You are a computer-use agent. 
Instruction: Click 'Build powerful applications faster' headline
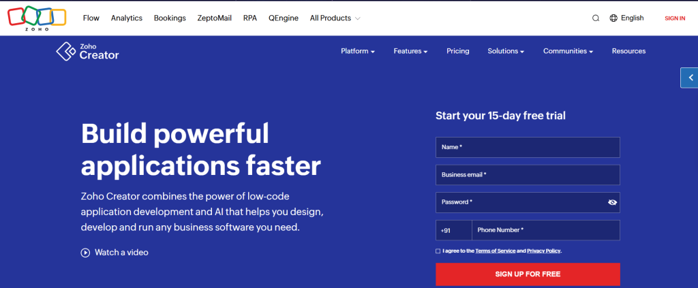coord(201,149)
